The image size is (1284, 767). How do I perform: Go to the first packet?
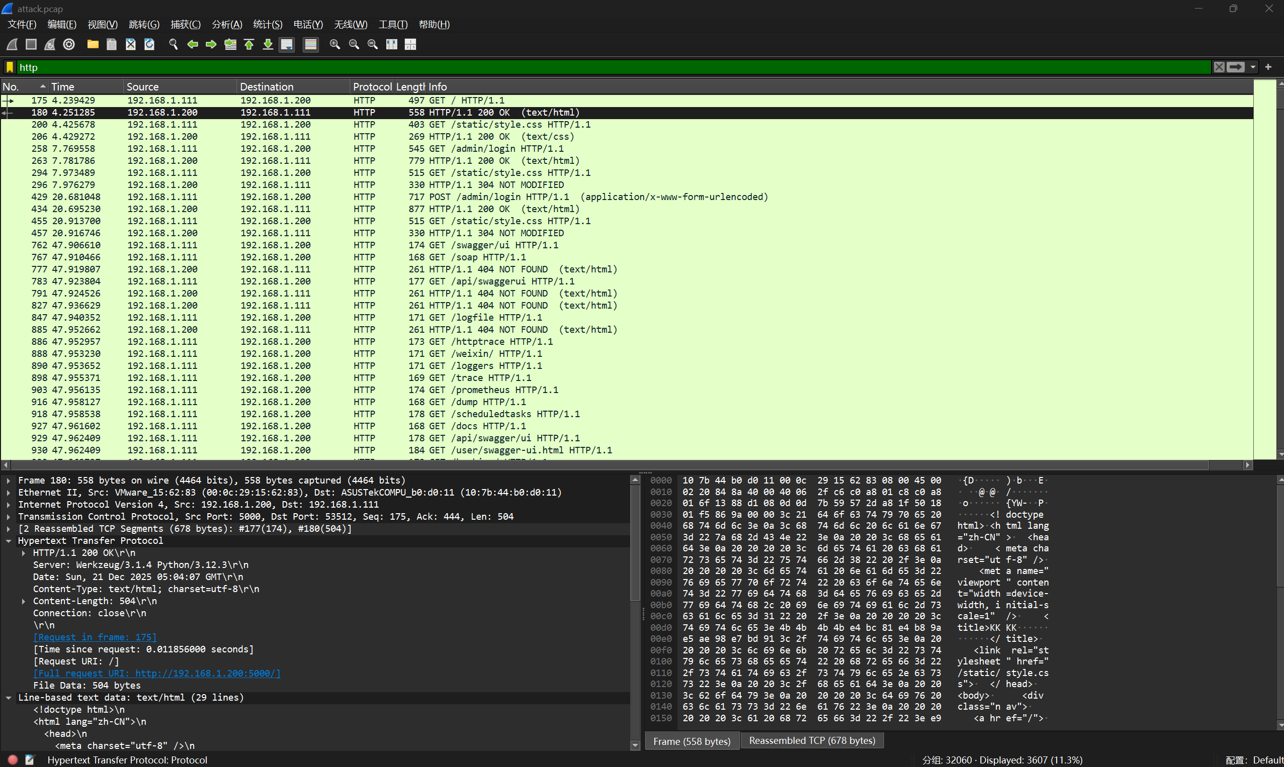(249, 44)
